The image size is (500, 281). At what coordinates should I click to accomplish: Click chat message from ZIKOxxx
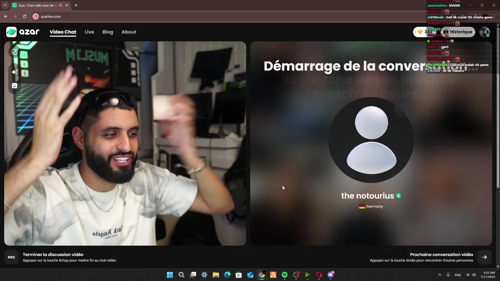click(x=446, y=71)
